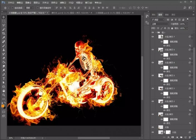Image resolution: width=196 pixels, height=140 pixels.
Task: Open the workspace switcher dropdown
Action: (191, 8)
